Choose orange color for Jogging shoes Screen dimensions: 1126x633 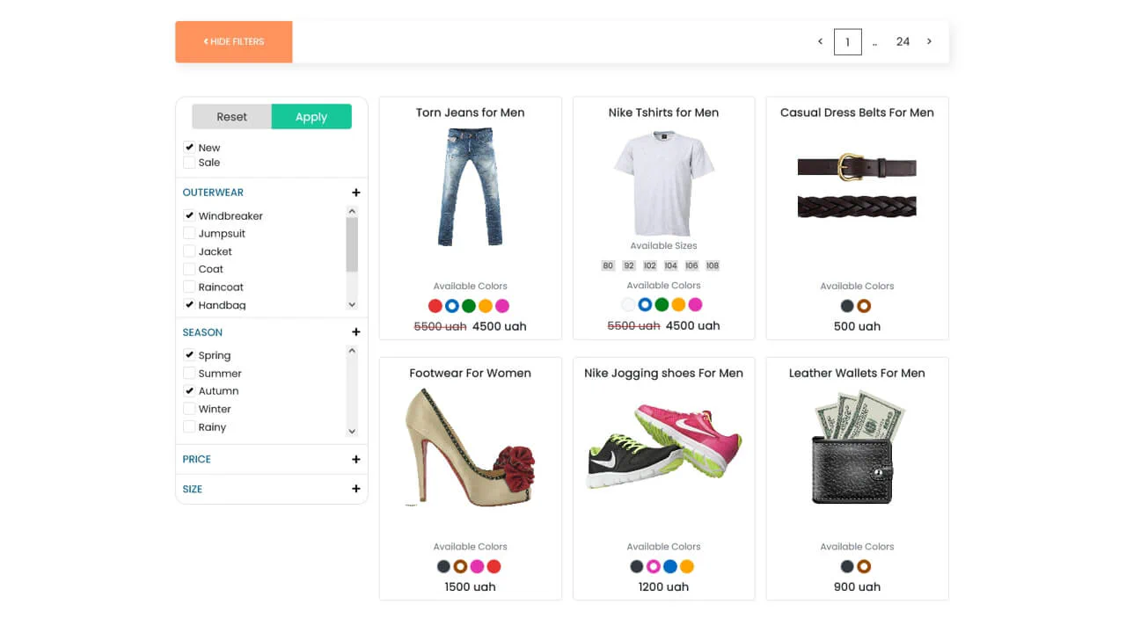tap(687, 566)
